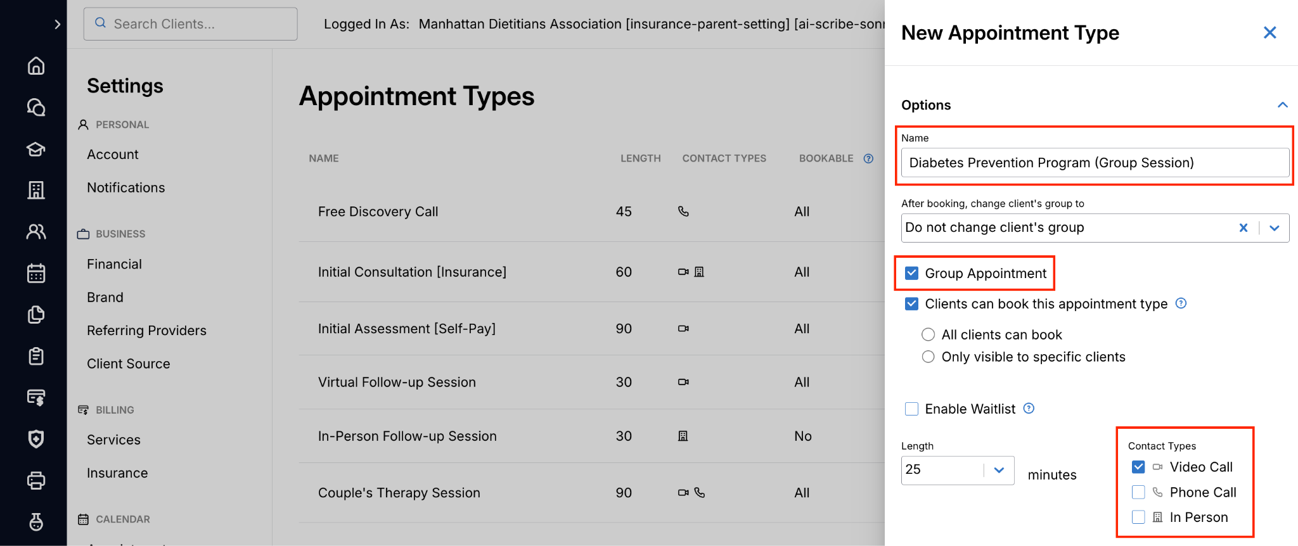The height and width of the screenshot is (546, 1298).
Task: Enable the Waitlist checkbox
Action: tap(911, 409)
